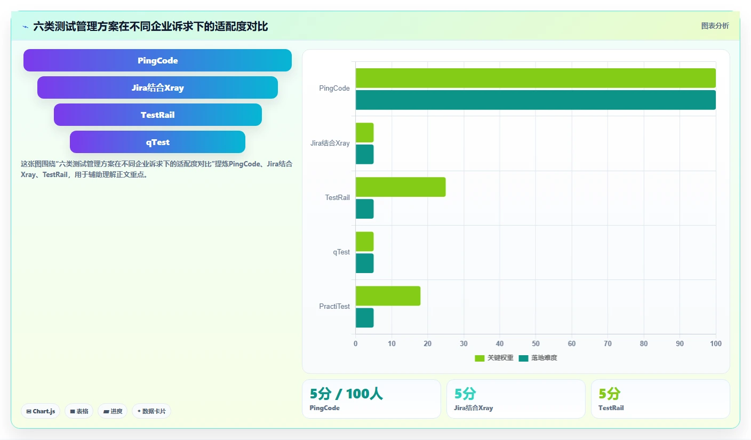The height and width of the screenshot is (440, 751).
Task: Click the chart title 六类测试管理方案 heading
Action: tap(150, 26)
